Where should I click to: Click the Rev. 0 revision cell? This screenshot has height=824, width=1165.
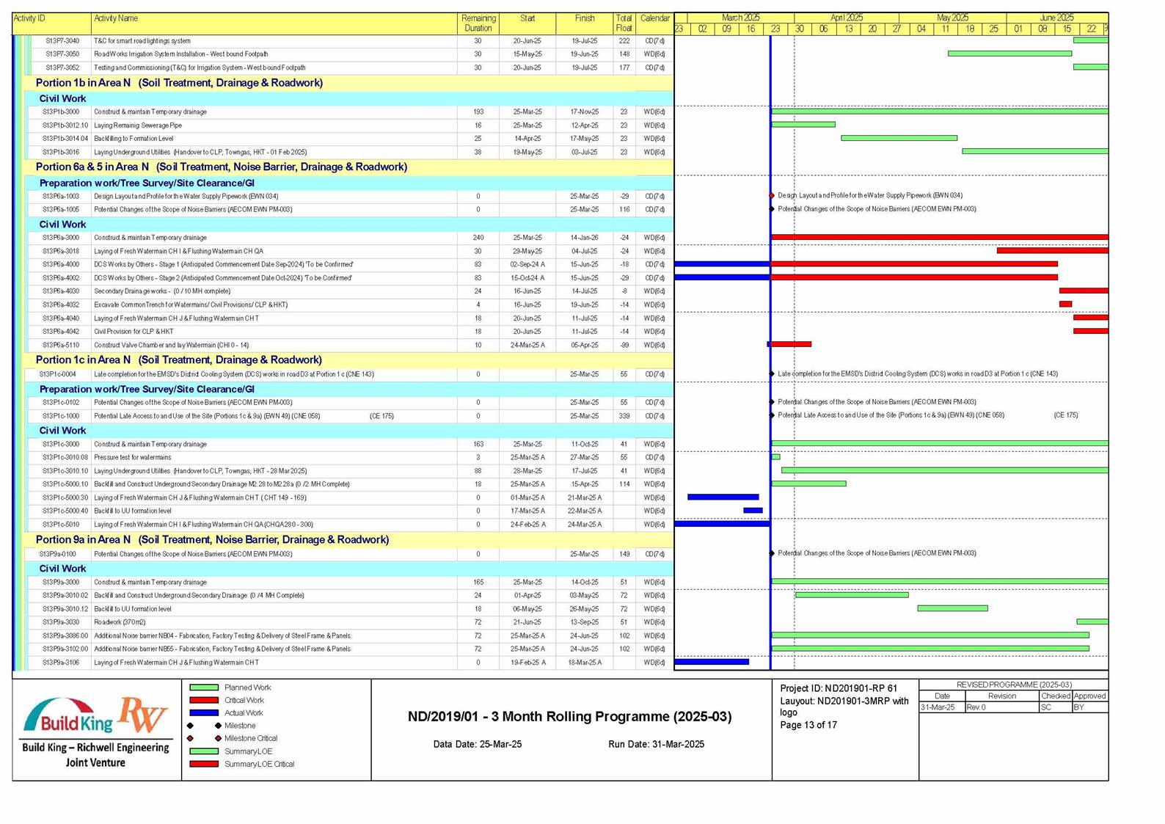pyautogui.click(x=1001, y=707)
